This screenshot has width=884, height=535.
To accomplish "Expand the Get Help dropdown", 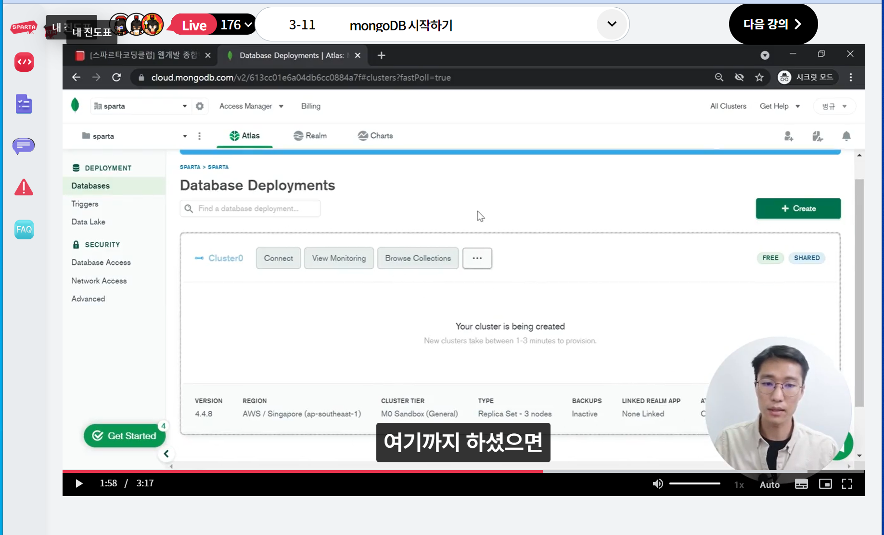I will click(x=780, y=106).
